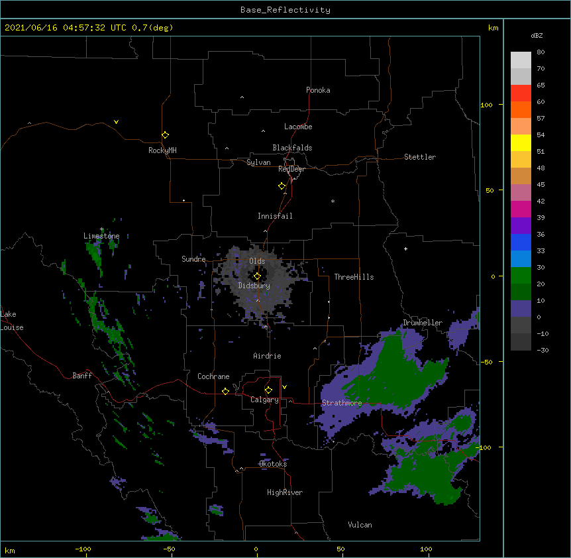Select the yellow diamond marker below Cochrane
The height and width of the screenshot is (558, 571).
pyautogui.click(x=225, y=391)
